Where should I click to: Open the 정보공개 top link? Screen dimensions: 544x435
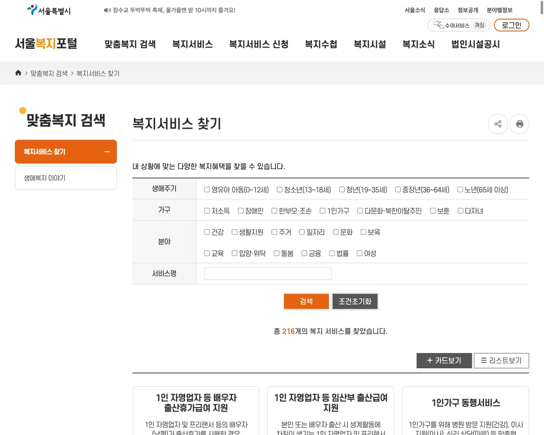pyautogui.click(x=468, y=10)
